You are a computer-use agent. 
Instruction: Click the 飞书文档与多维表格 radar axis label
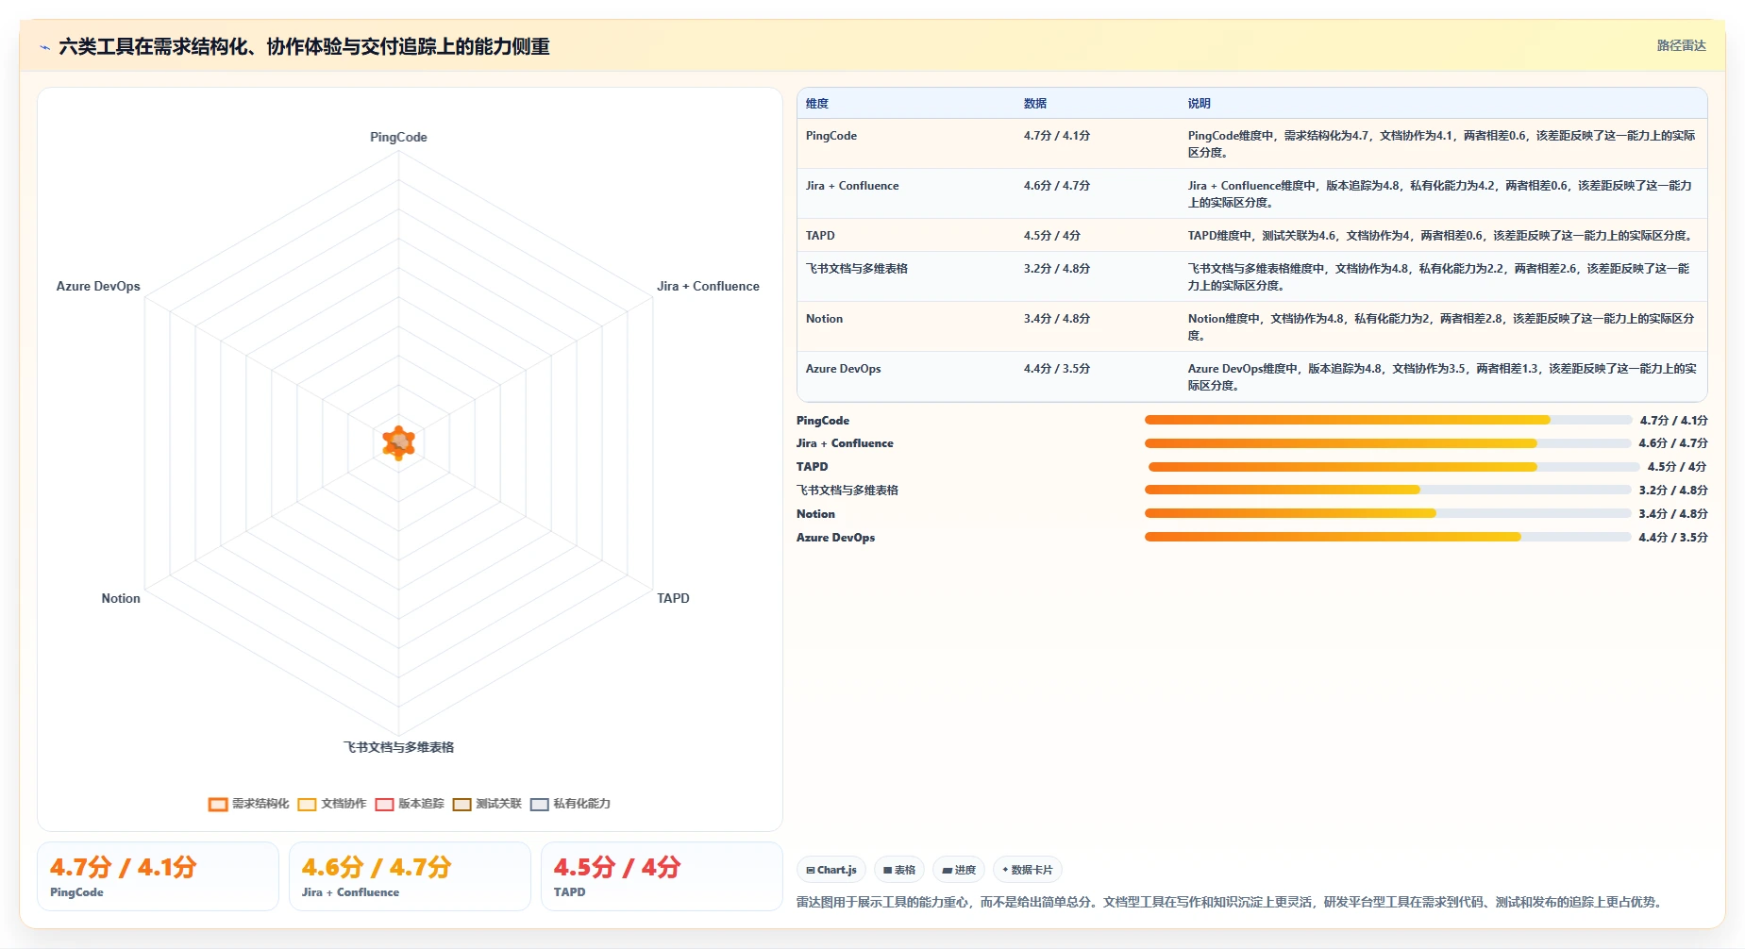pyautogui.click(x=398, y=747)
